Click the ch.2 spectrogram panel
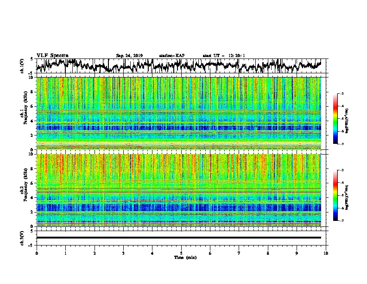The width and height of the screenshot is (367, 284). [179, 190]
